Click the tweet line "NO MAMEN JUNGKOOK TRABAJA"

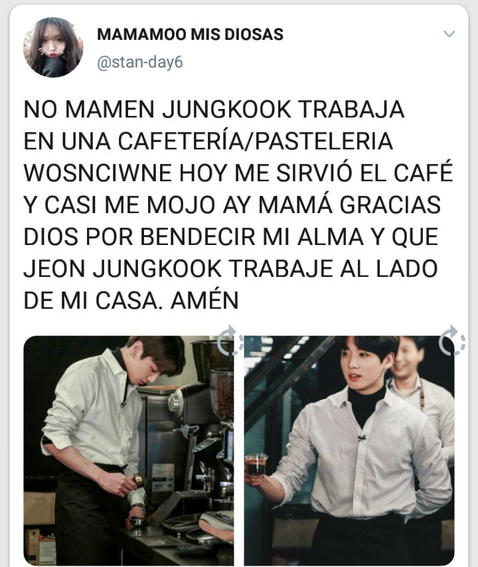pyautogui.click(x=214, y=109)
